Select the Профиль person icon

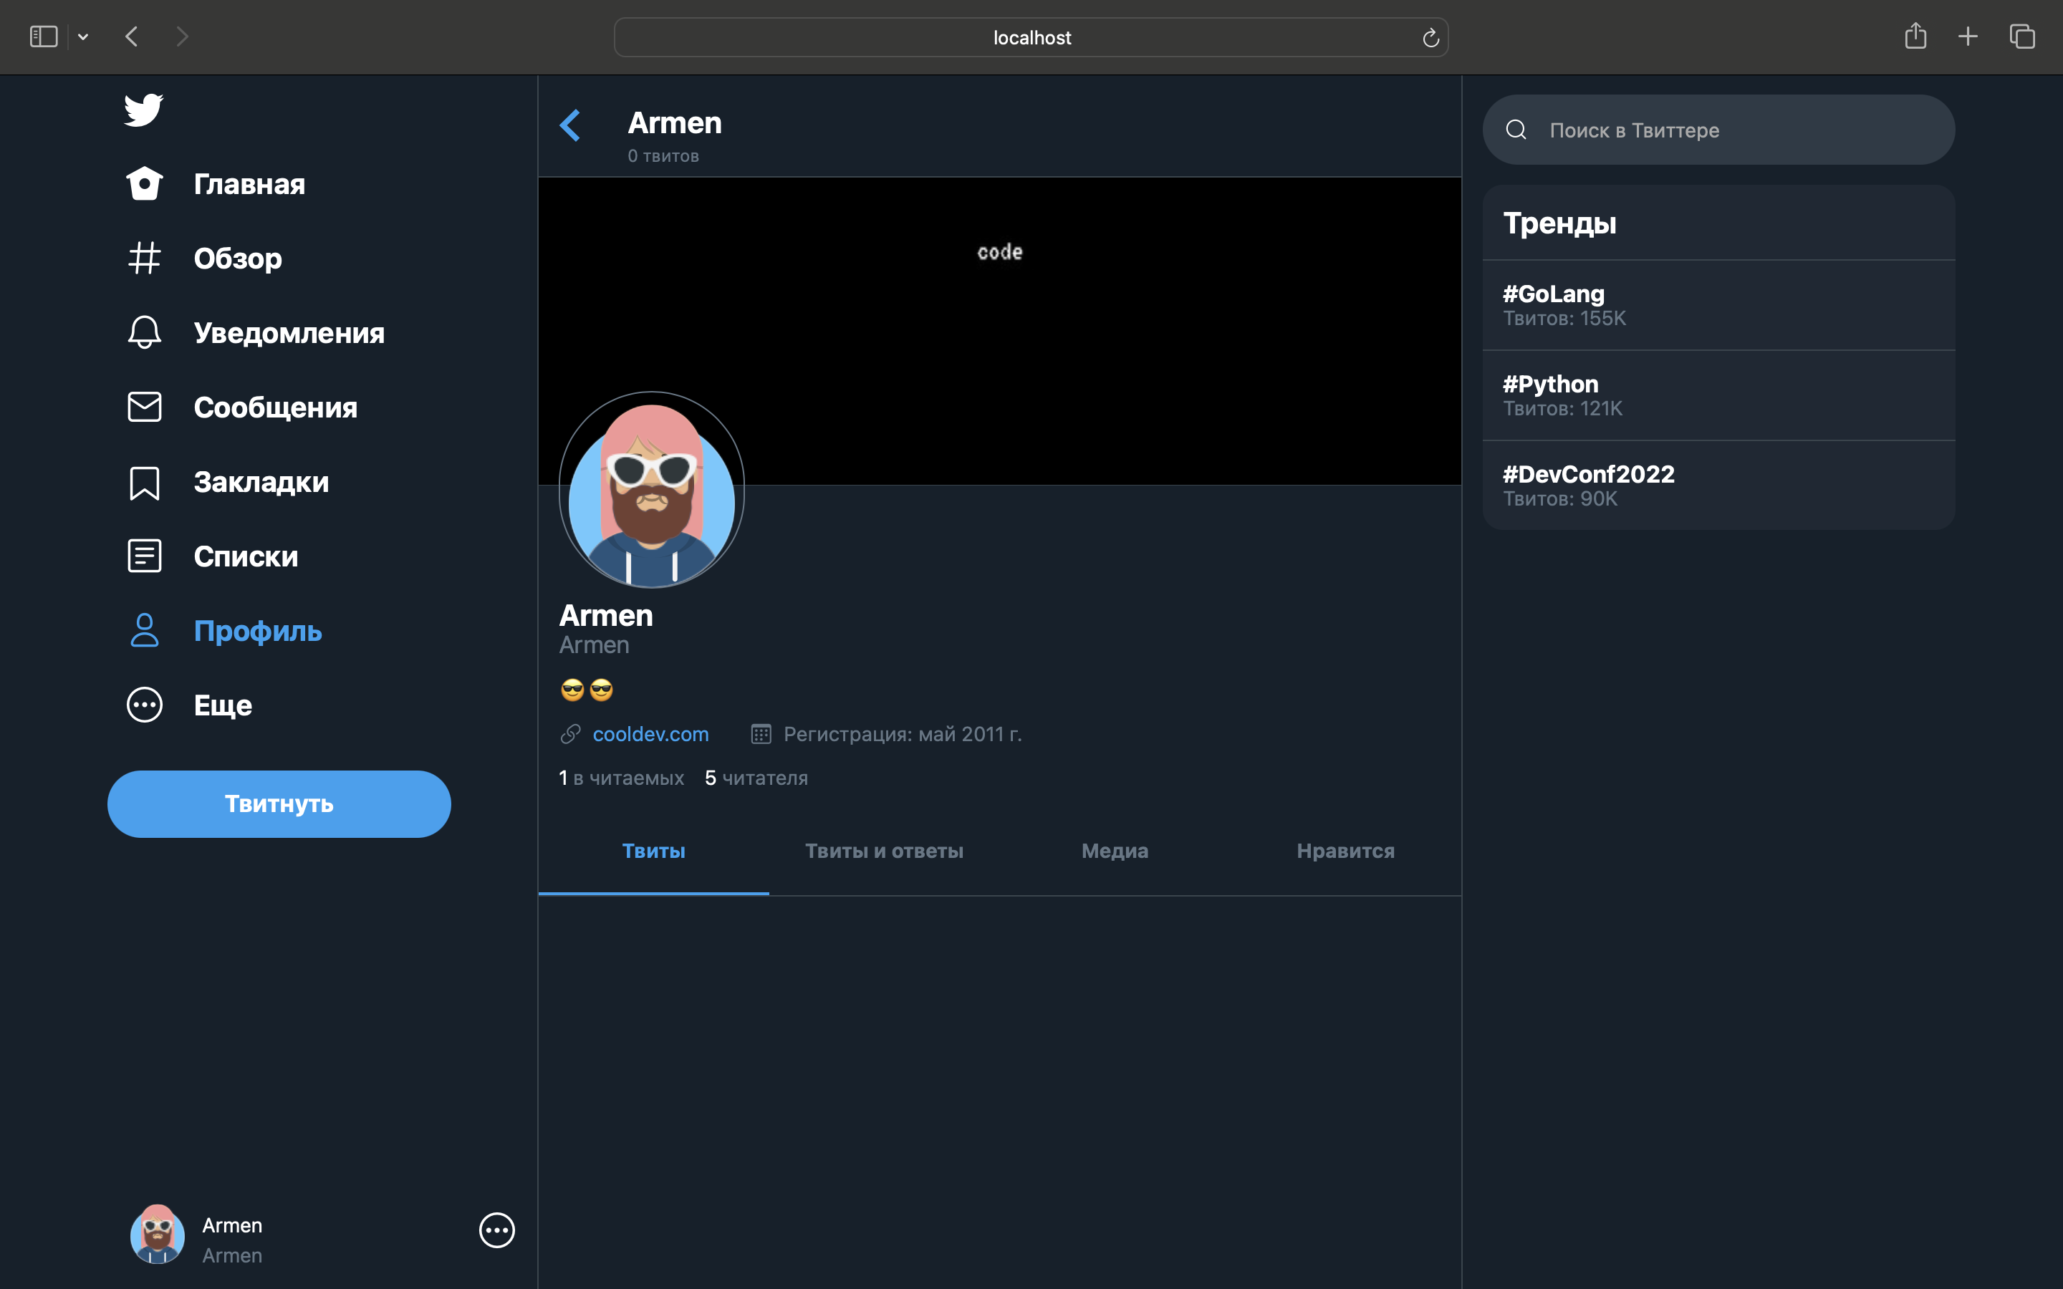point(144,631)
